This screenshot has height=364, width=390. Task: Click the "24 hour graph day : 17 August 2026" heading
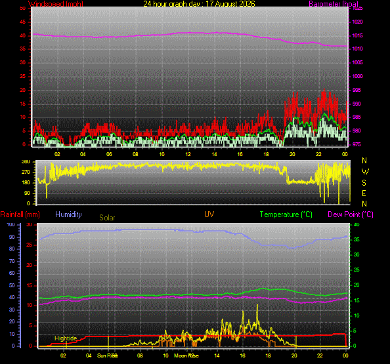199,4
